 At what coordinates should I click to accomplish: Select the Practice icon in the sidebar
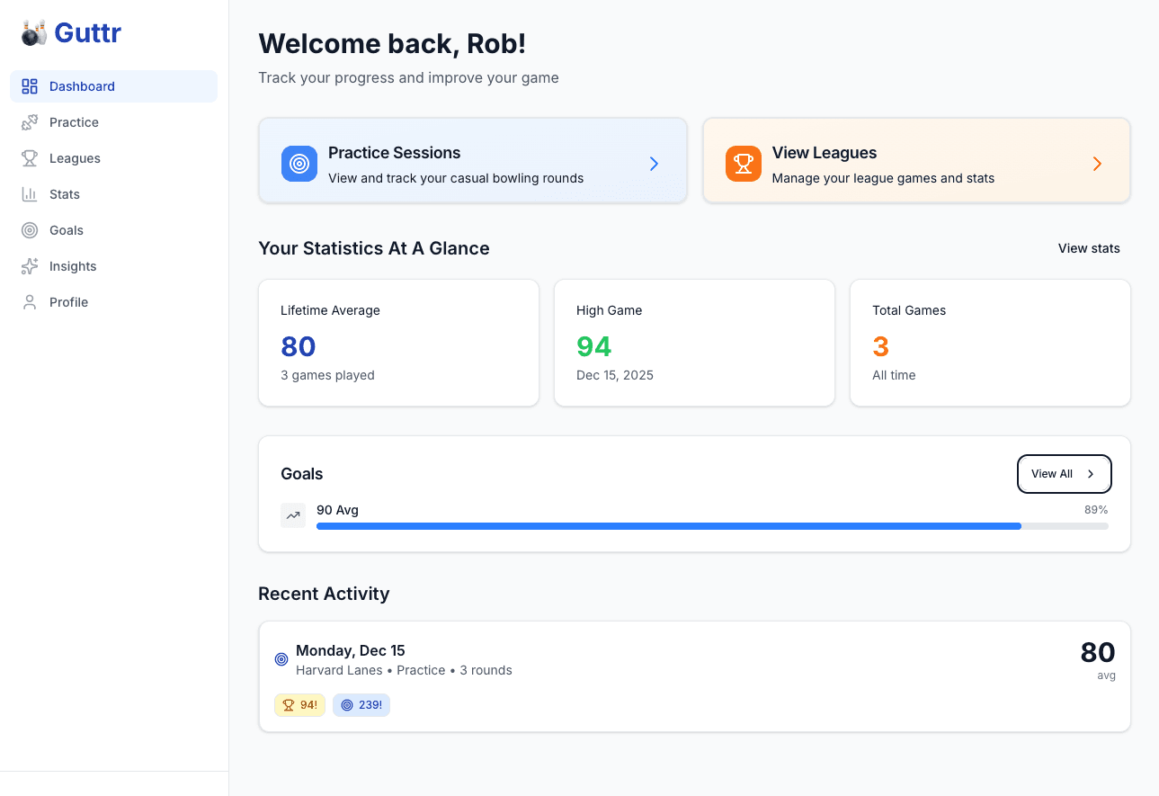(x=29, y=121)
